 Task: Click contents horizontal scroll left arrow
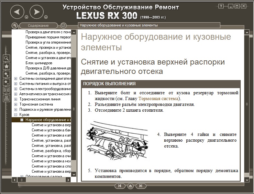click(15, 180)
